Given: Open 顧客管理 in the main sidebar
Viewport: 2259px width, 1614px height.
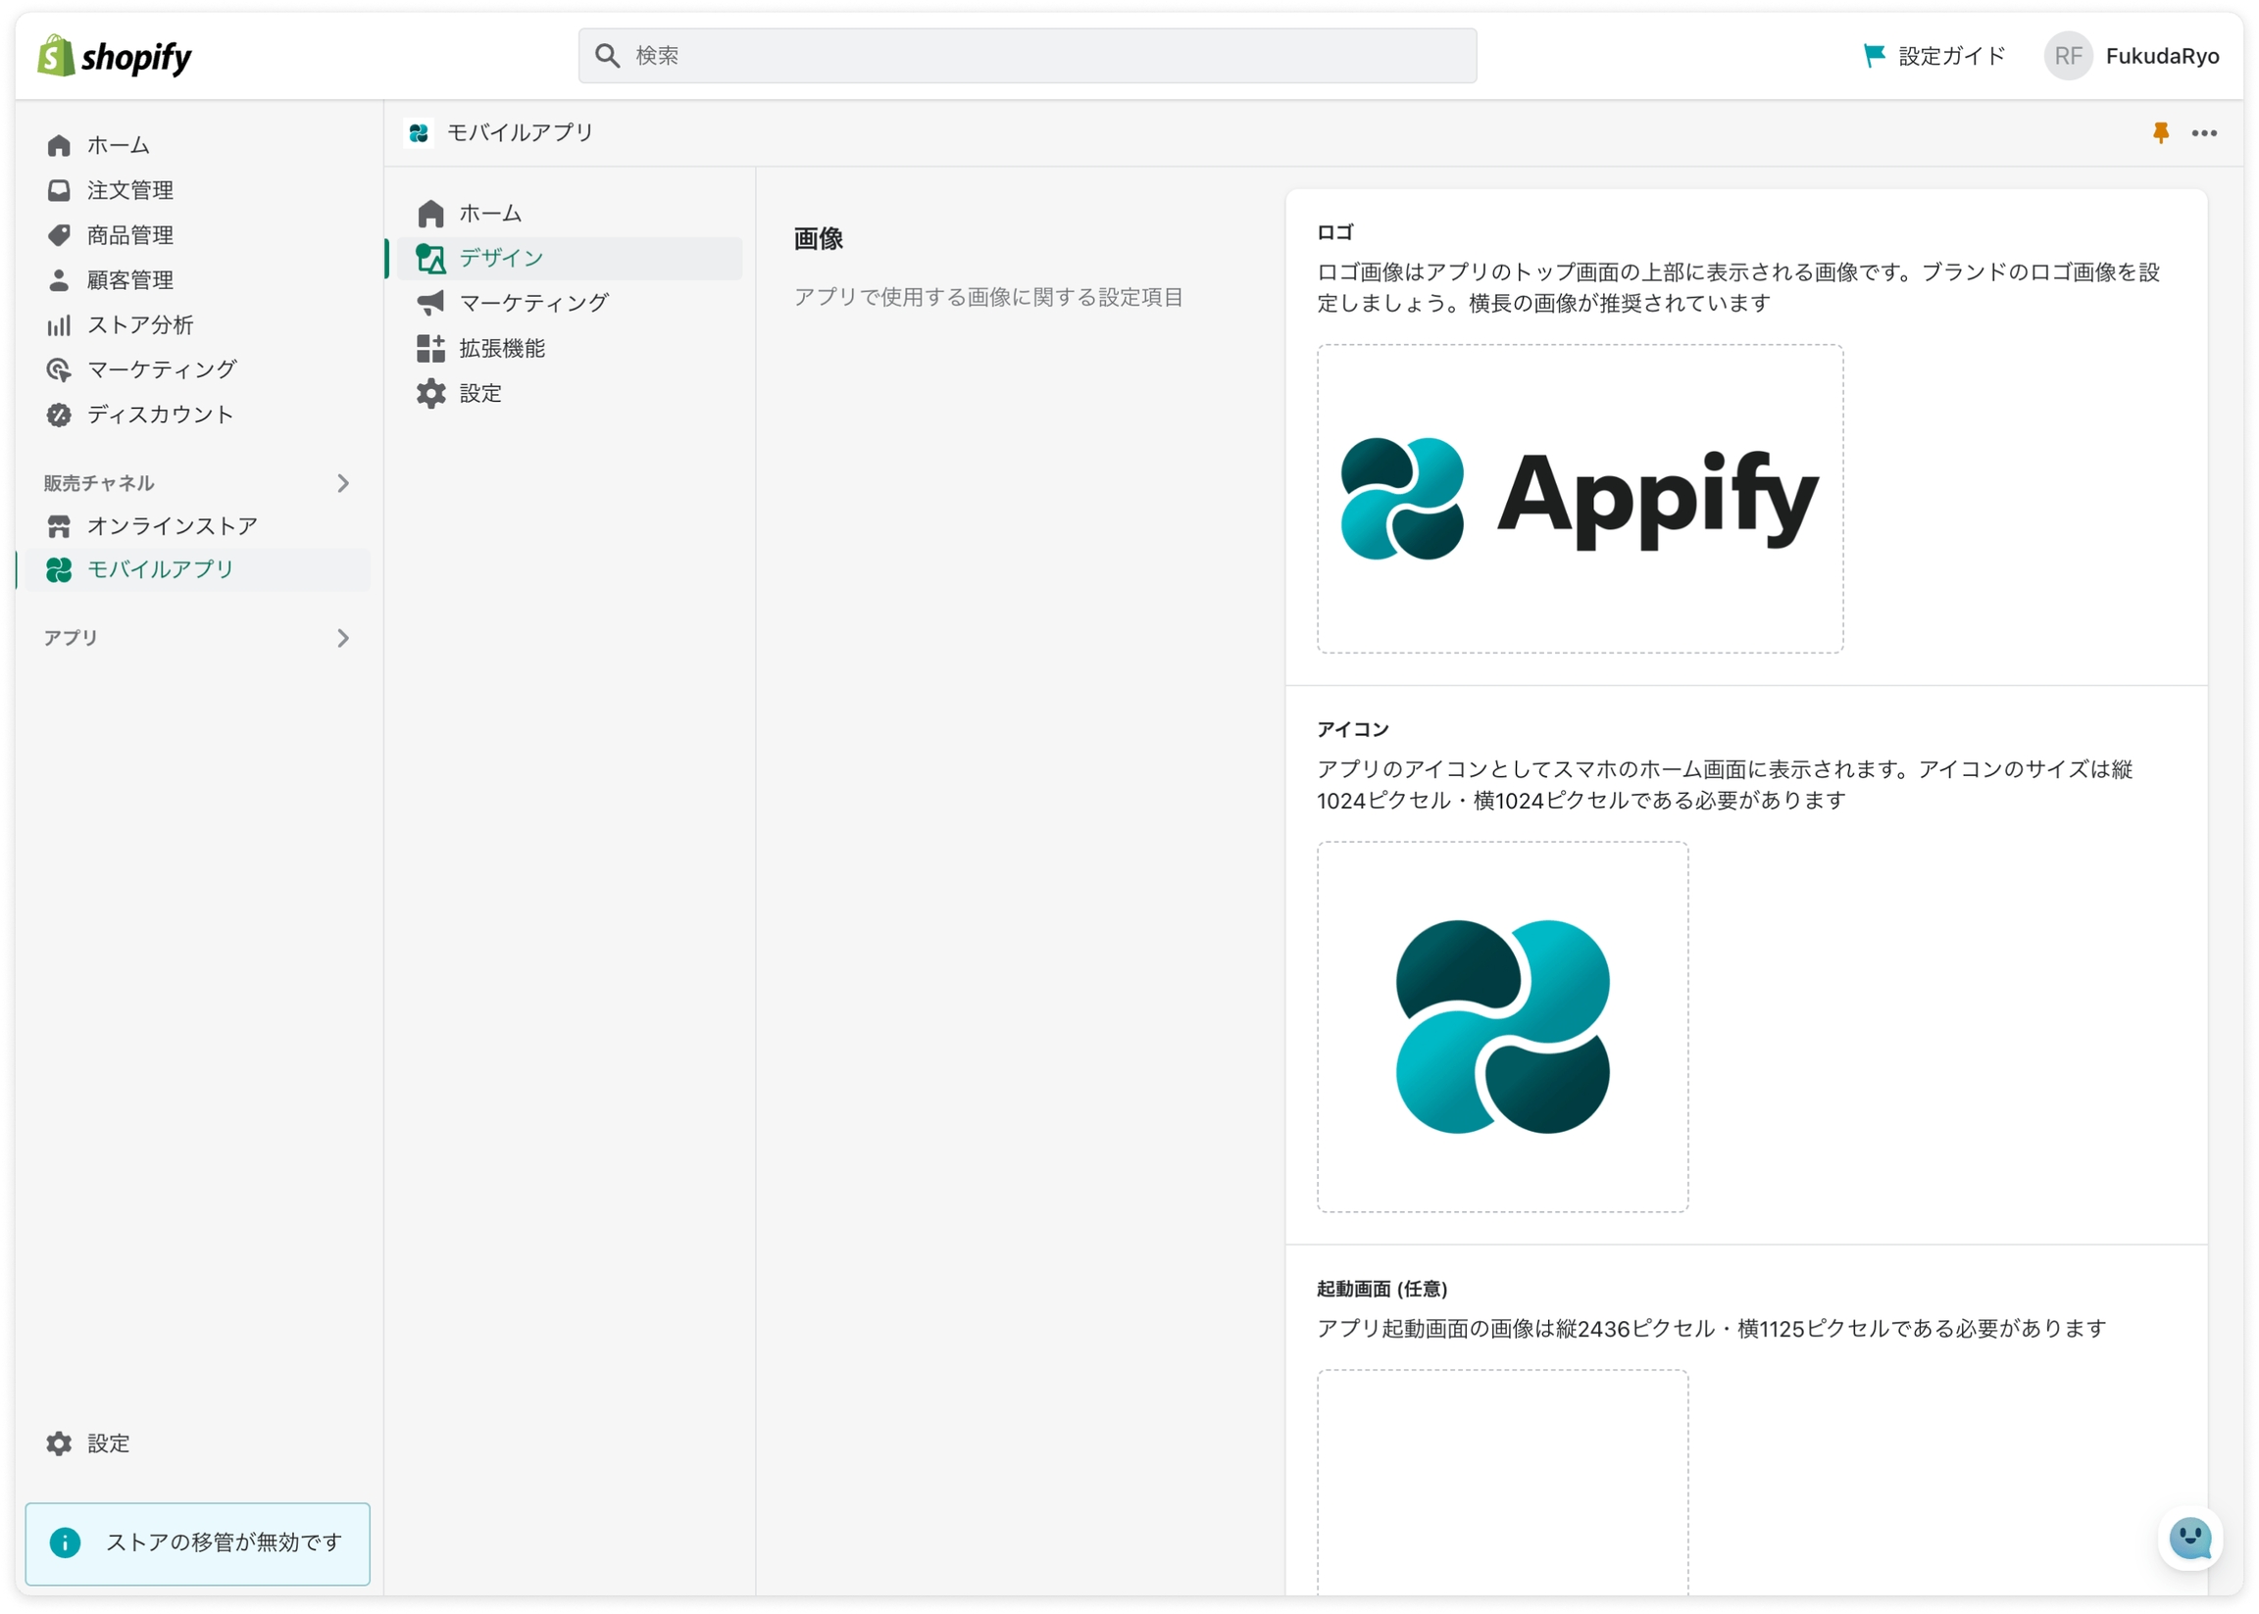Looking at the screenshot, I should coord(130,280).
